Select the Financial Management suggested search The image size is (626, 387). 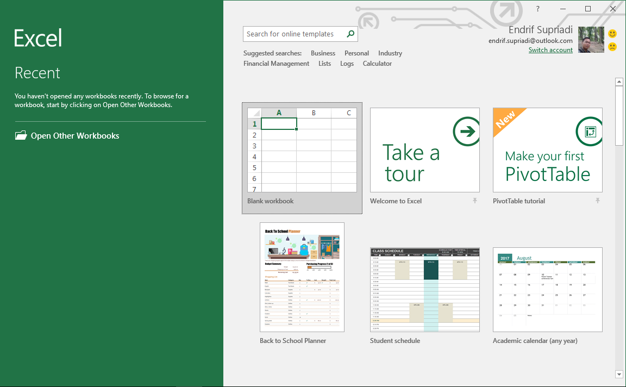point(276,64)
